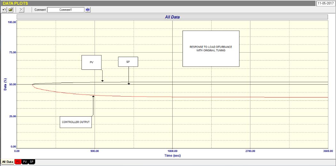Screen dimensions: 336x166
Task: Click the 'aje' comment edit icon
Action: [88, 10]
